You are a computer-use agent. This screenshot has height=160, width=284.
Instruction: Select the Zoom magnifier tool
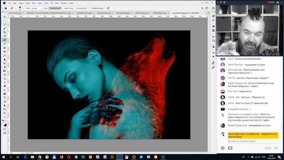pos(5,113)
